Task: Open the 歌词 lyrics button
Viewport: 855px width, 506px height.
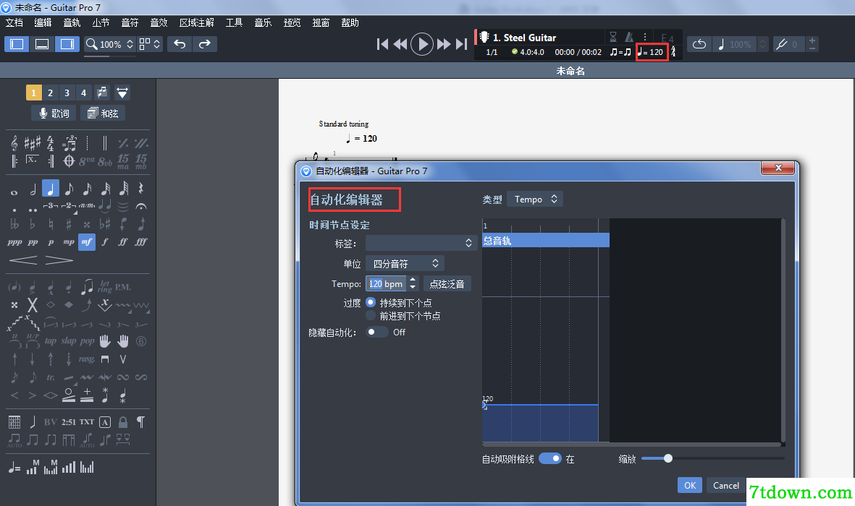Action: coord(54,113)
